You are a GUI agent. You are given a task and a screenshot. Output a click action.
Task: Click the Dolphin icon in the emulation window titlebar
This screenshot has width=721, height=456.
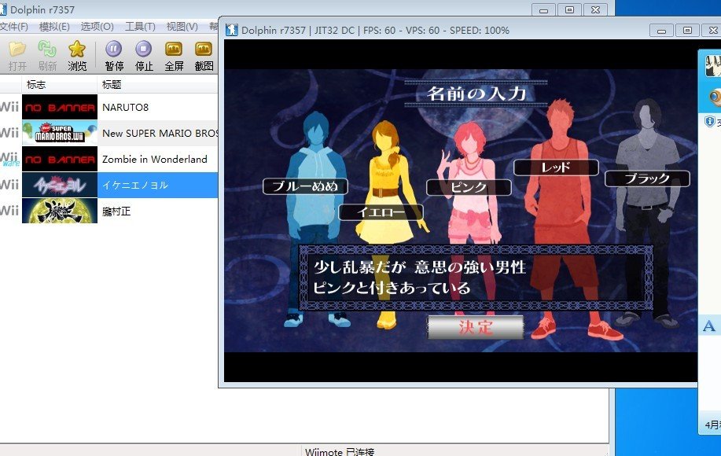tap(231, 29)
